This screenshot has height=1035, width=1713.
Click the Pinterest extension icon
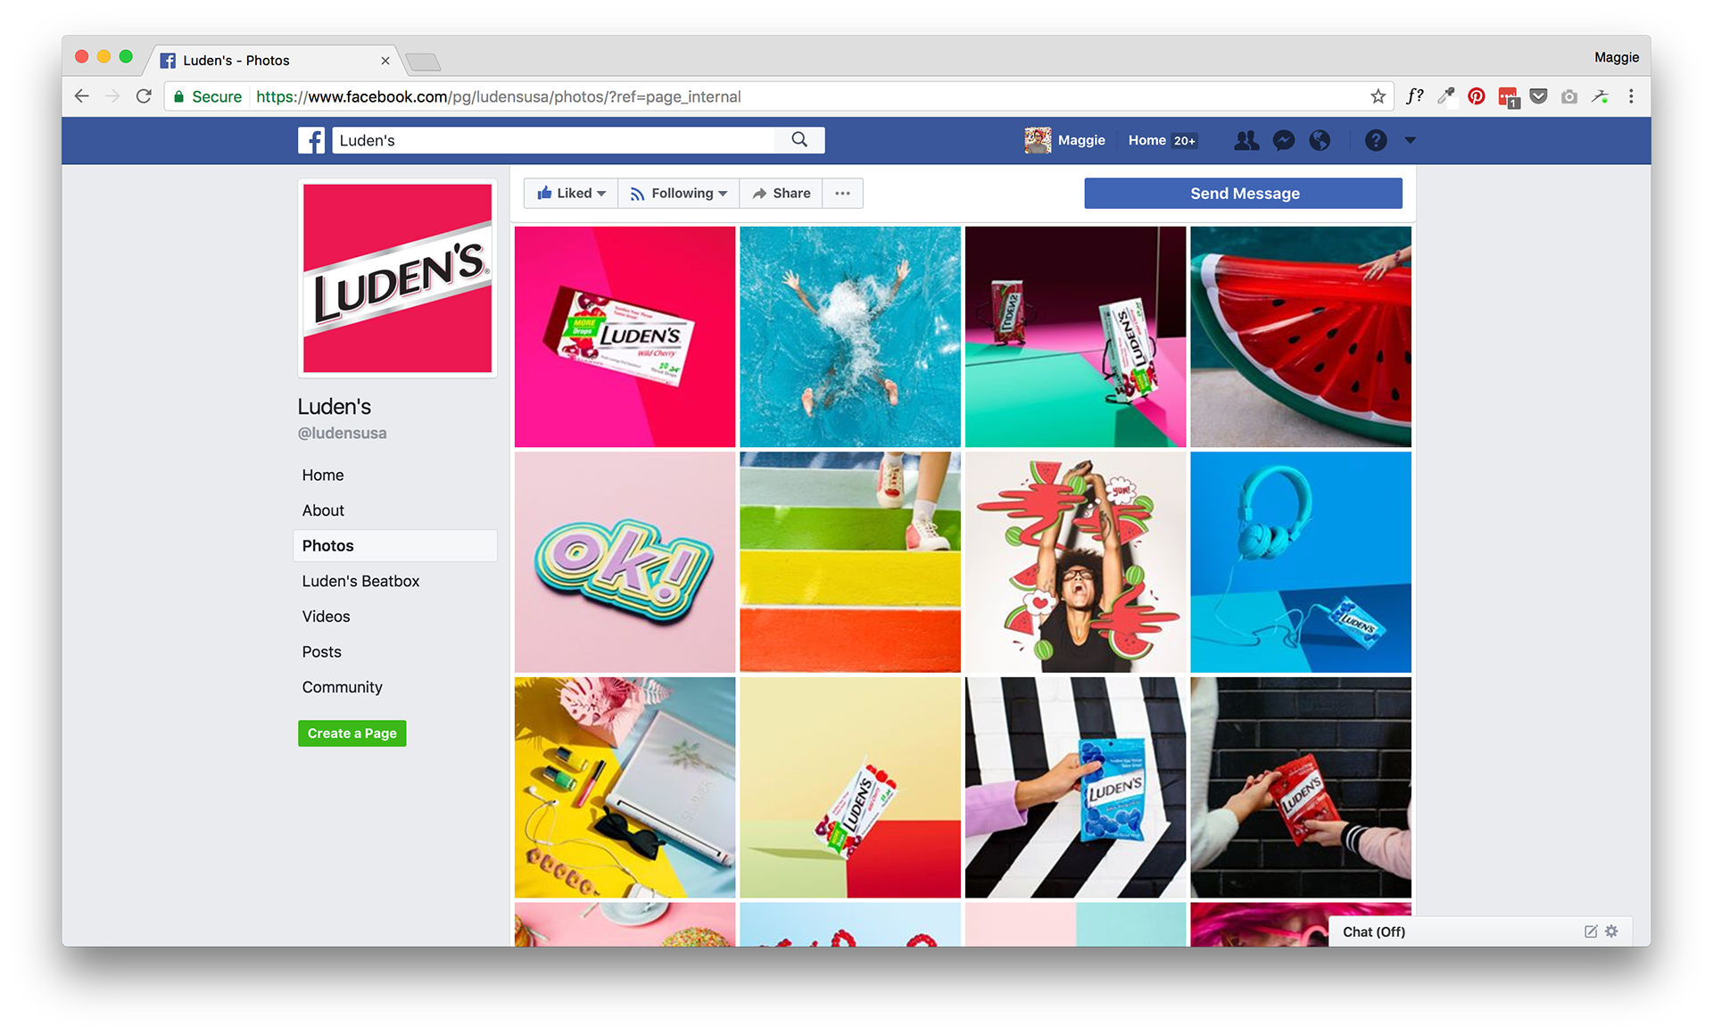[x=1477, y=96]
